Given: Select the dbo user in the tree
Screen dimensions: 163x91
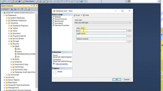Looking at the screenshot, I should click(19, 49).
